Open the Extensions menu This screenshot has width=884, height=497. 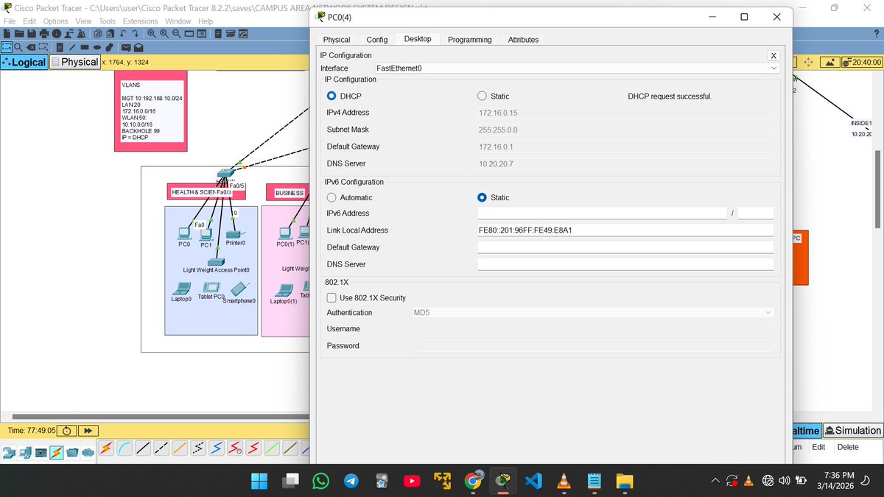pos(140,21)
